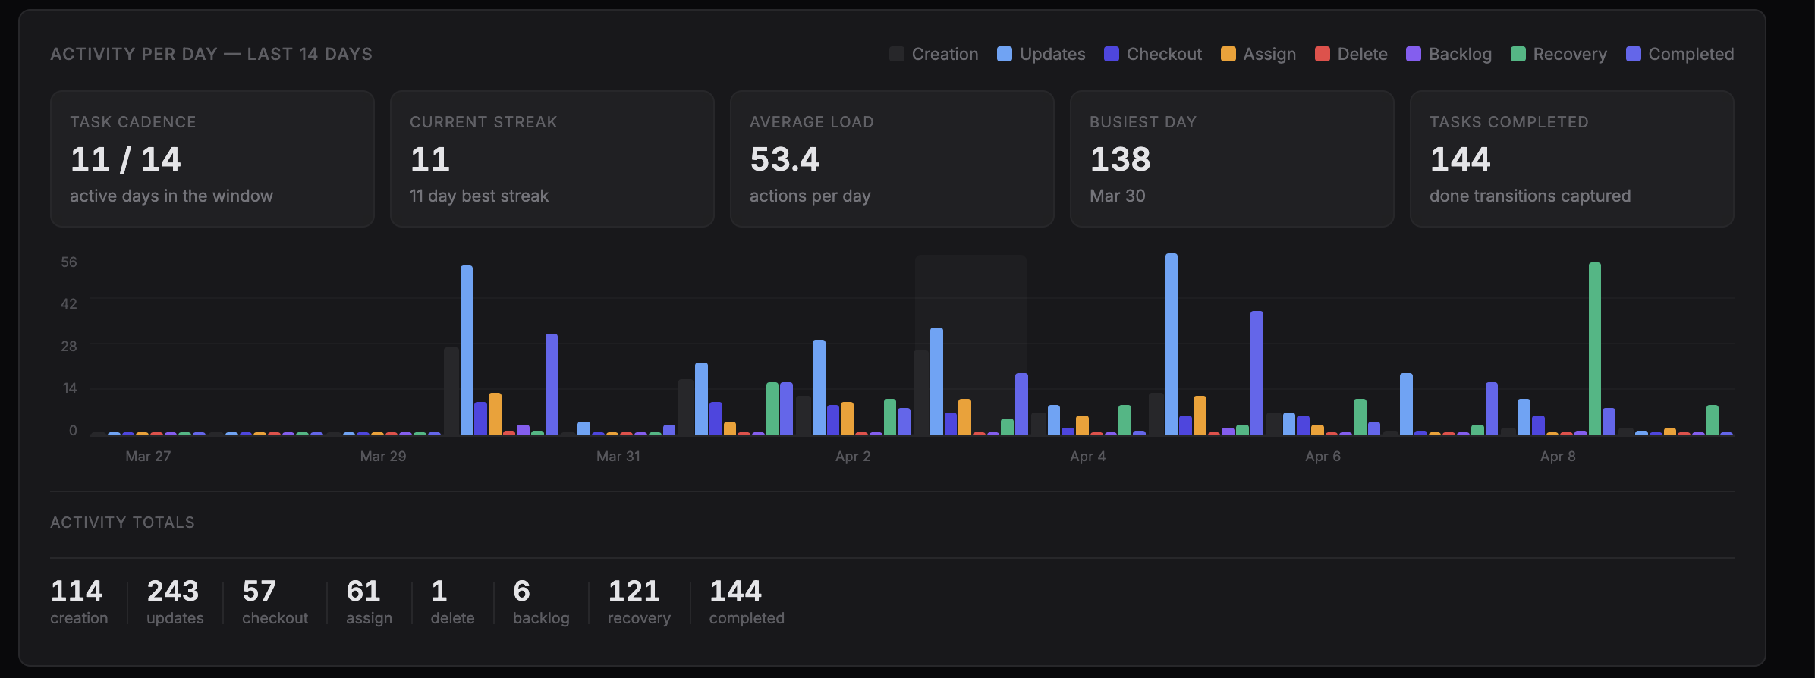Screen dimensions: 1815x678
Task: Click the 28 y-axis value
Action: pos(69,346)
